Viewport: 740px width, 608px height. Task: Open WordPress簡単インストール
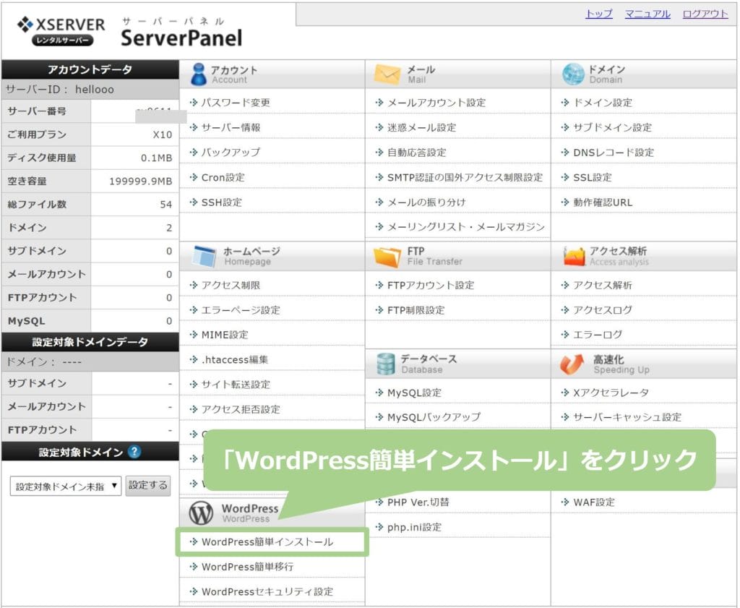coord(267,541)
